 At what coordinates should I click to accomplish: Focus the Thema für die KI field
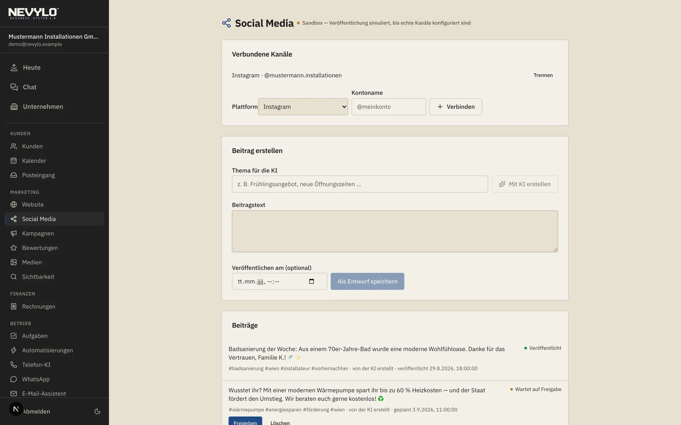tap(360, 184)
